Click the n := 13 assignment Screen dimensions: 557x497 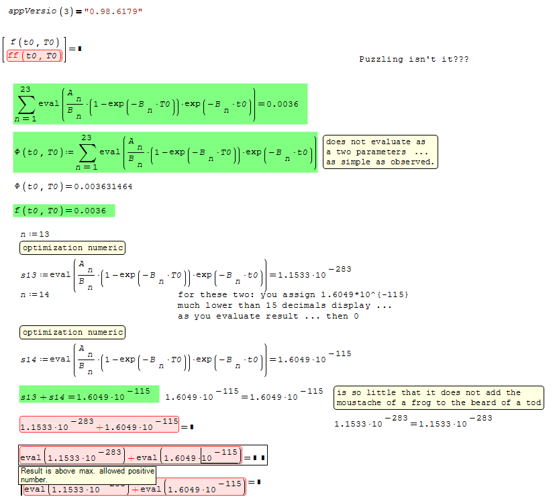click(x=35, y=234)
